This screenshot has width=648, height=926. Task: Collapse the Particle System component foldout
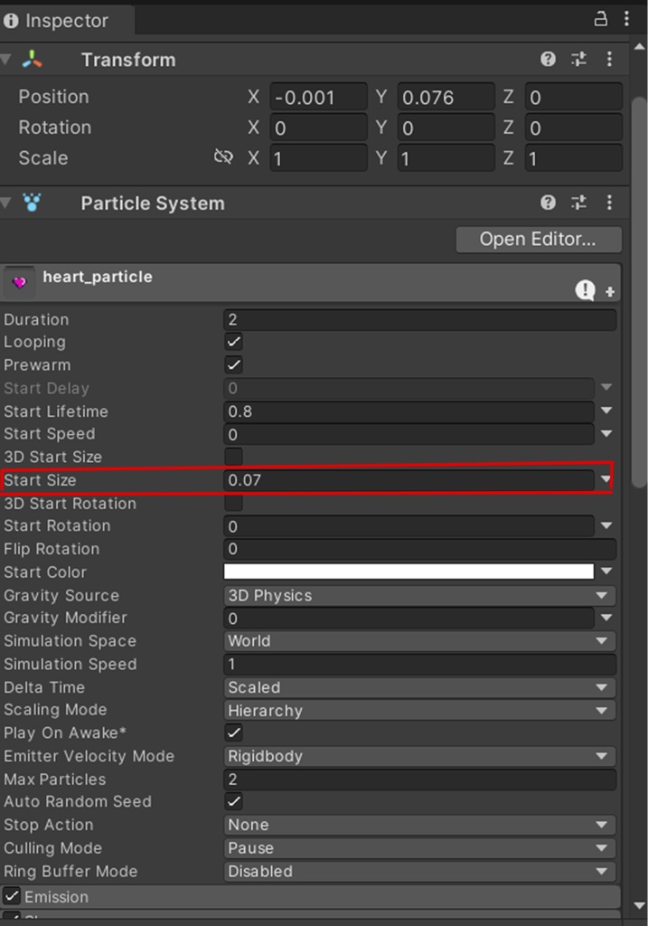[6, 203]
